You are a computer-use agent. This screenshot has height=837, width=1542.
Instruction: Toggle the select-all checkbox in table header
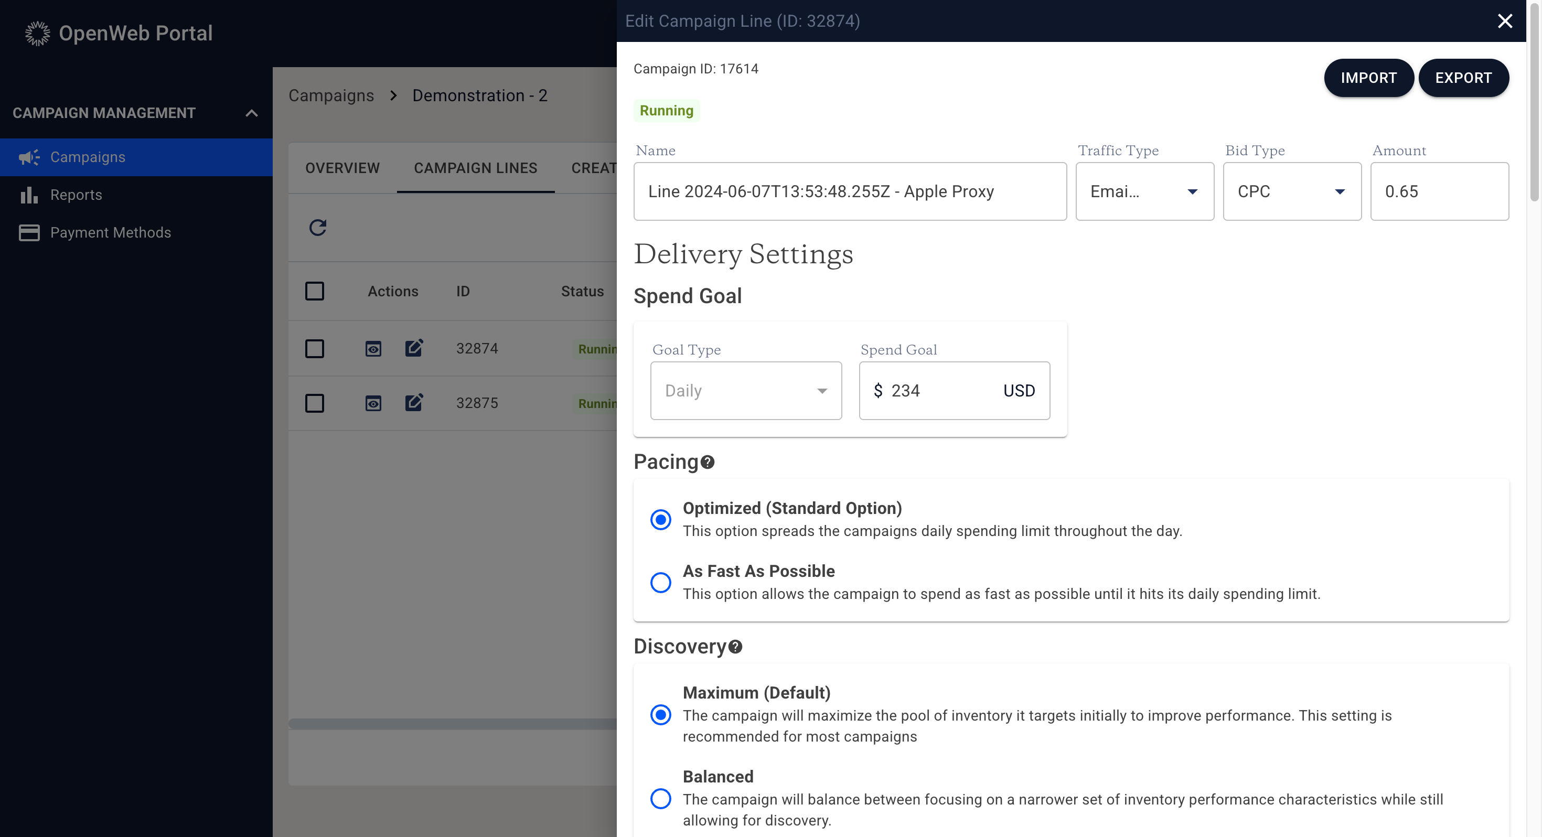coord(315,291)
